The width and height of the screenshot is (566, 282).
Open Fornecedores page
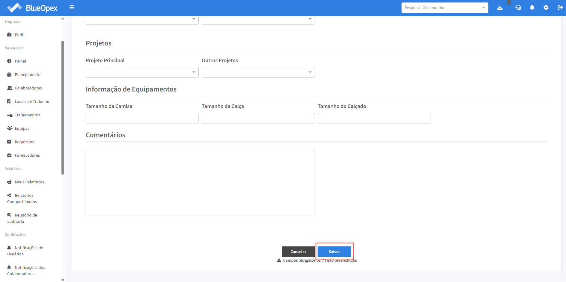27,155
